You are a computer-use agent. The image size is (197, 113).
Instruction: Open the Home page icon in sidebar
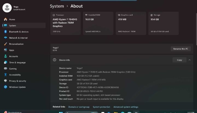point(5,19)
